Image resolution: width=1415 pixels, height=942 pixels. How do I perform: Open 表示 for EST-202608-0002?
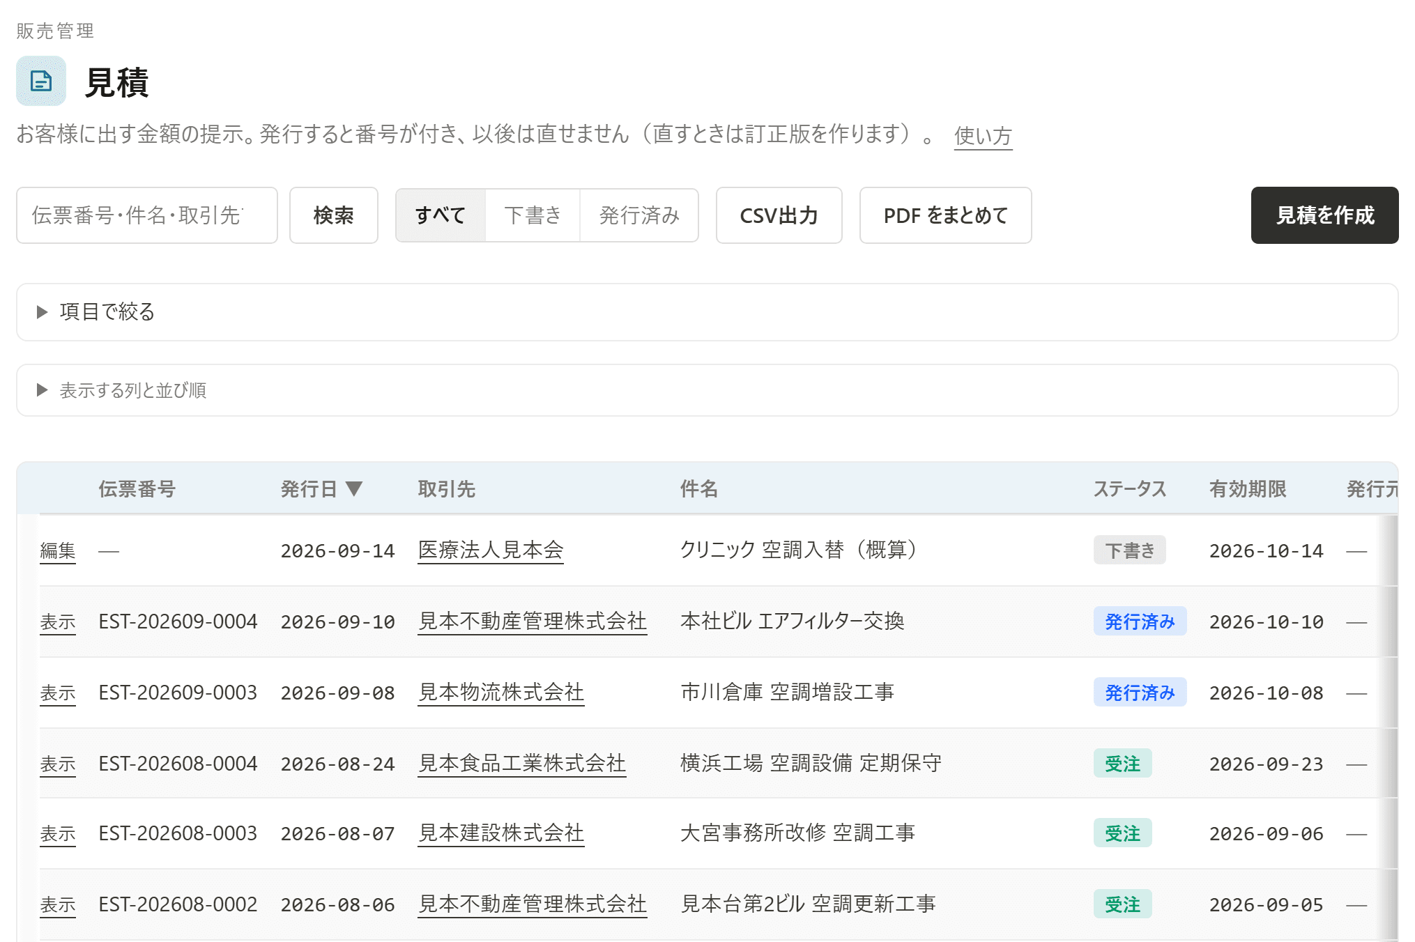(x=58, y=905)
